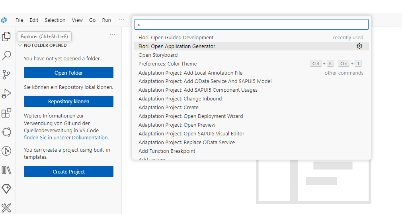Open the File menu

pyautogui.click(x=19, y=20)
